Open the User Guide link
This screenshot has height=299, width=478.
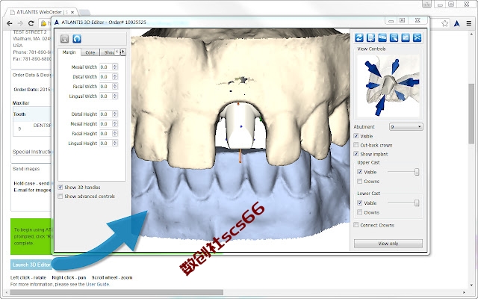97,284
